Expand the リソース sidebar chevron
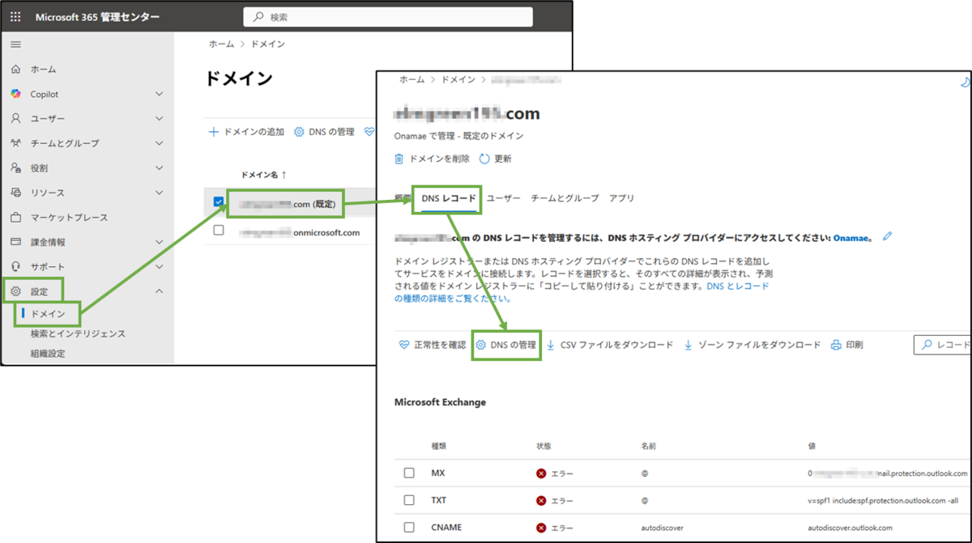The height and width of the screenshot is (543, 972). pyautogui.click(x=160, y=193)
